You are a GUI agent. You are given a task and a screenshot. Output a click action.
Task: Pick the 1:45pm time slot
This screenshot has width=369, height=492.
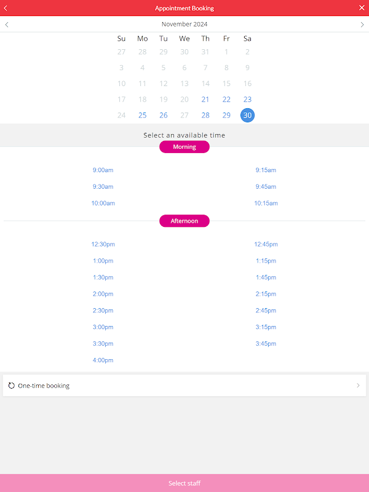[266, 278]
